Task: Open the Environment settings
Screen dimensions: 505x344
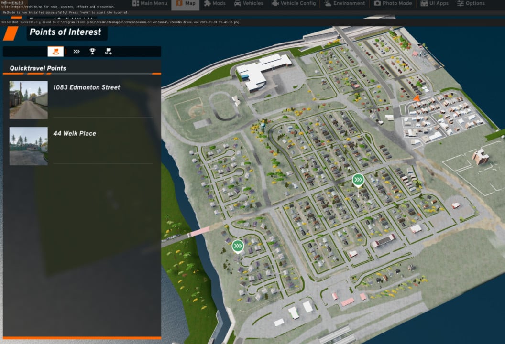Action: (345, 3)
